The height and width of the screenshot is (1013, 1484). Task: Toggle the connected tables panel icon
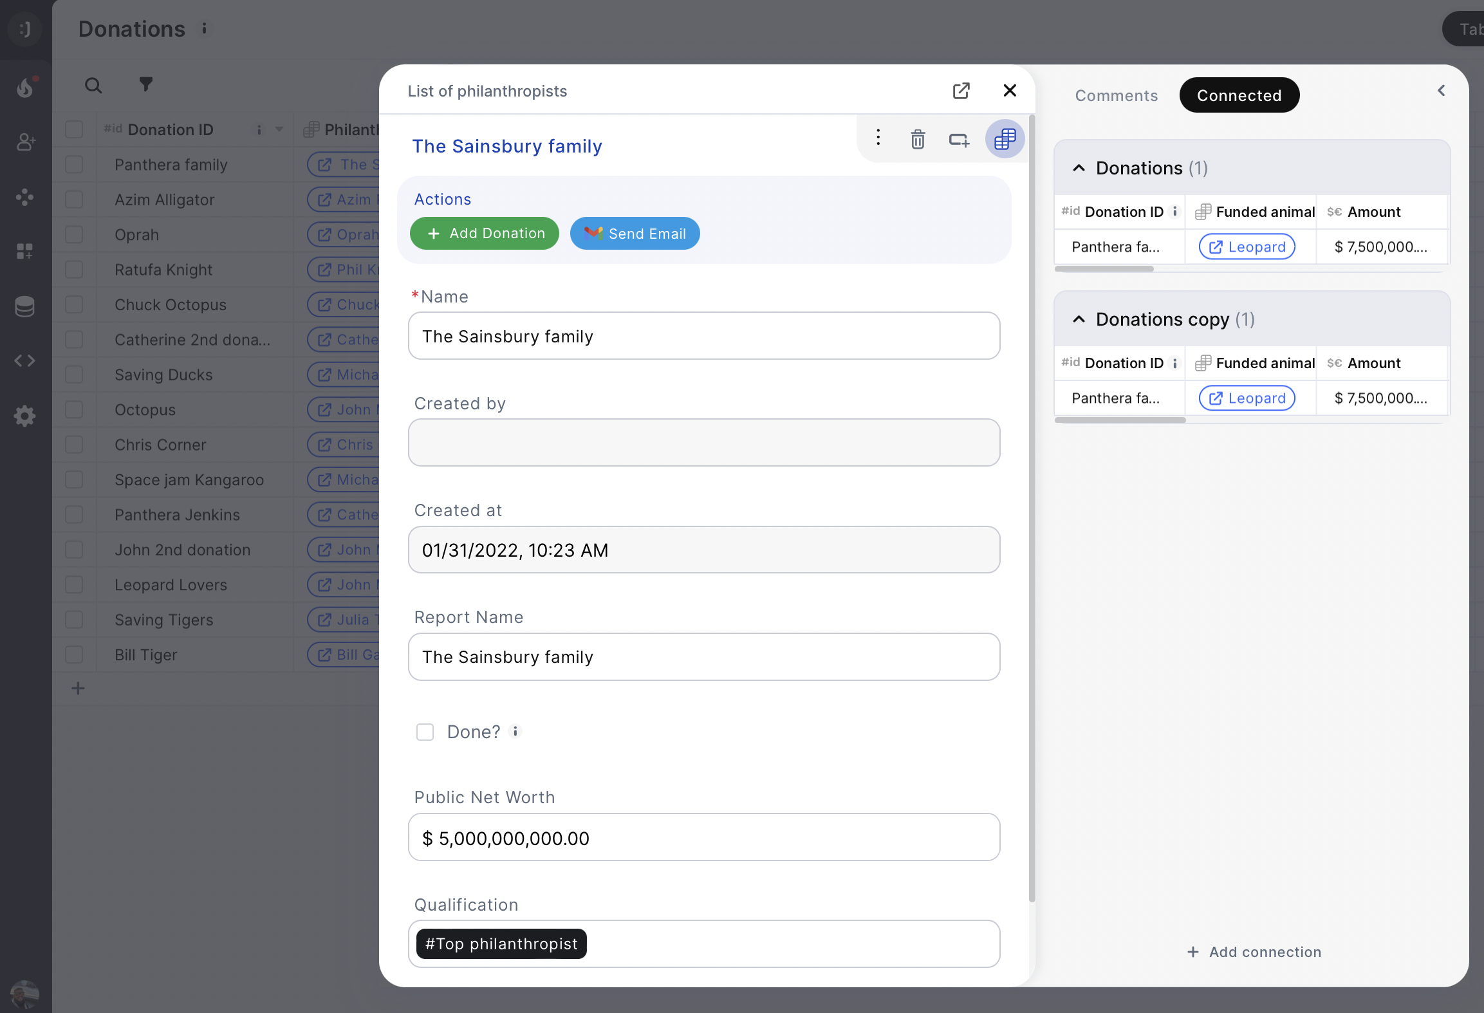pos(1005,139)
